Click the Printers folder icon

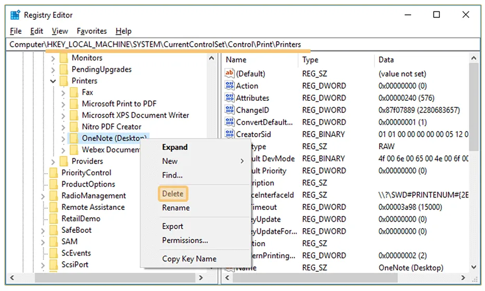point(64,81)
